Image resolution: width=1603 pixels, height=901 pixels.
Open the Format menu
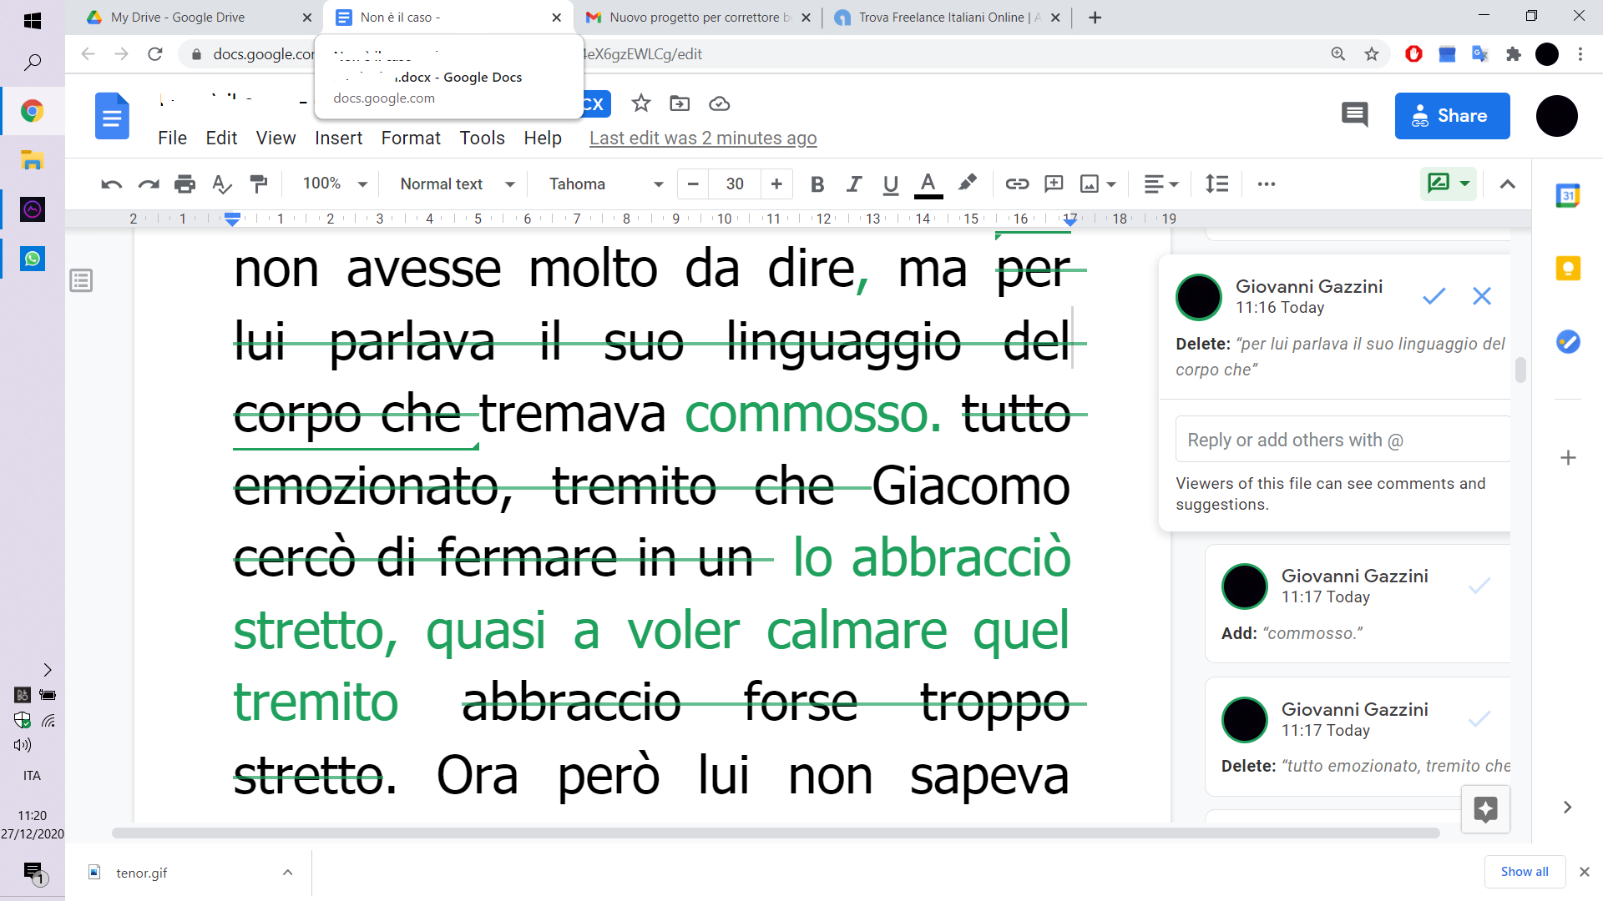click(x=410, y=138)
